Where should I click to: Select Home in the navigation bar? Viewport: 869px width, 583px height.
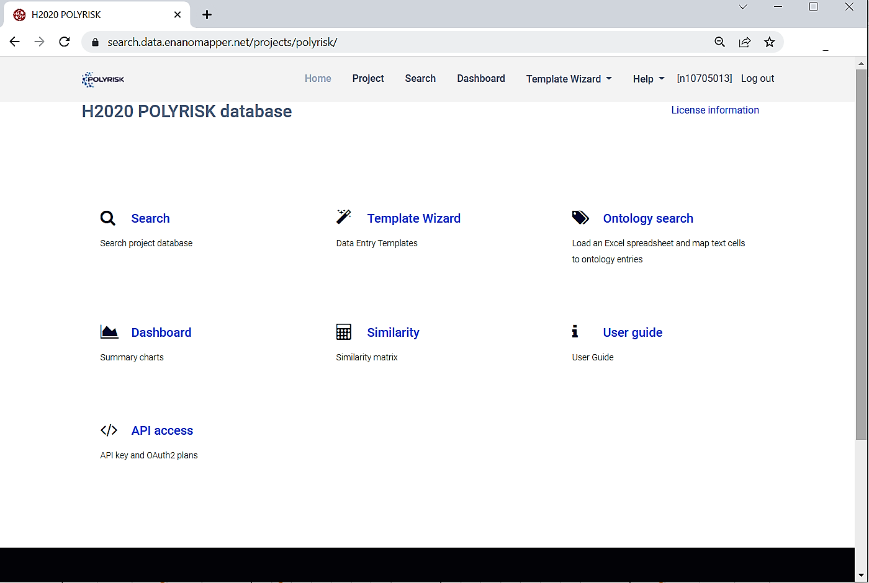pyautogui.click(x=318, y=78)
